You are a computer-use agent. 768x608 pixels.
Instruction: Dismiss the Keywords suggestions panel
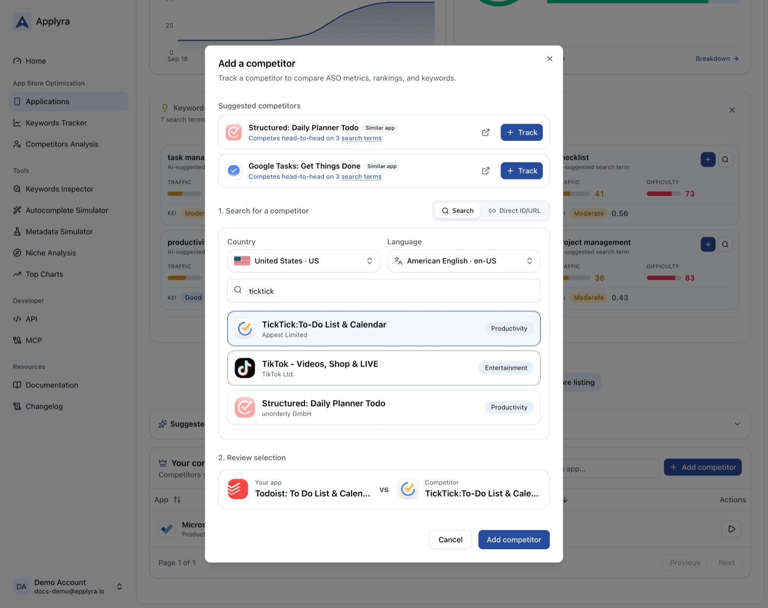732,110
